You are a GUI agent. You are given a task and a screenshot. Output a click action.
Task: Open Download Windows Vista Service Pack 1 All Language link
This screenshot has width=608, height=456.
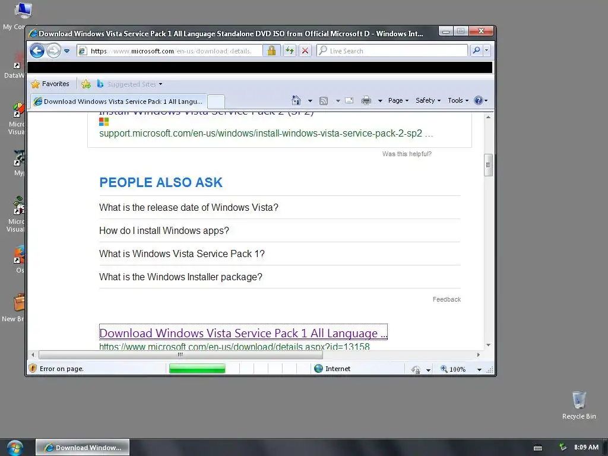click(243, 332)
